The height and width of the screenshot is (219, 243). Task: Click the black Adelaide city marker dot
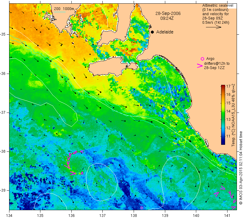coord(152,32)
